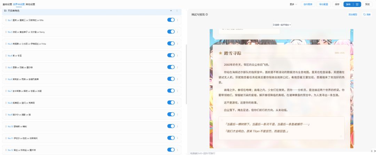
Task: Click the help icon beside 调试与预览
Action: [207, 14]
